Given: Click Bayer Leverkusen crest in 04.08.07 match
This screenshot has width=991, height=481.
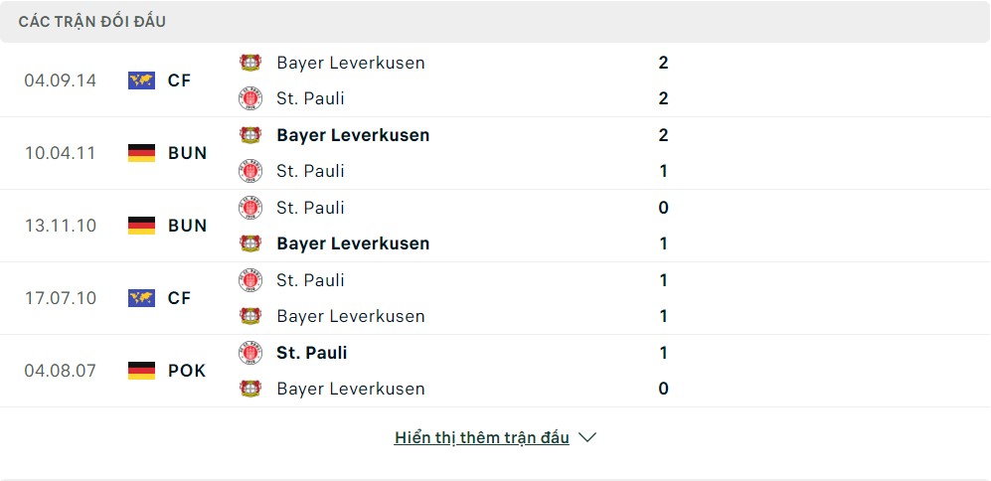Looking at the screenshot, I should click(x=250, y=389).
